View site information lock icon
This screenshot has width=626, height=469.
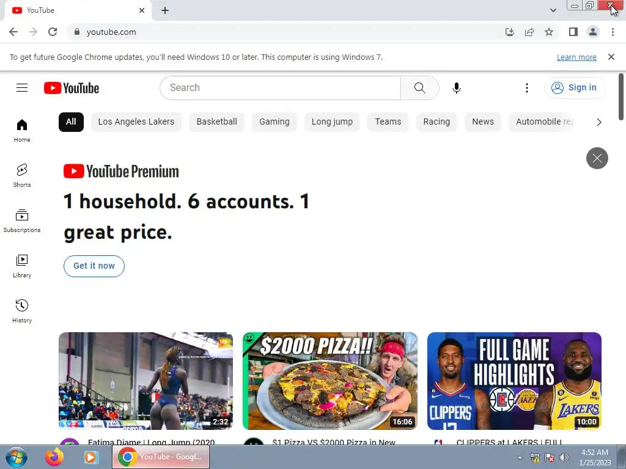click(77, 32)
